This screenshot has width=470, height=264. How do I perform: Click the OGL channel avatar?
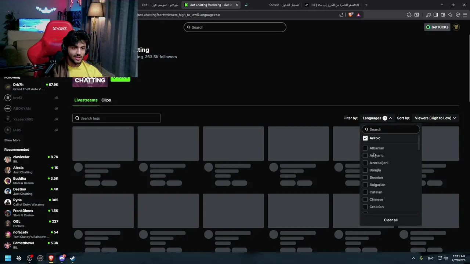[x=8, y=224]
